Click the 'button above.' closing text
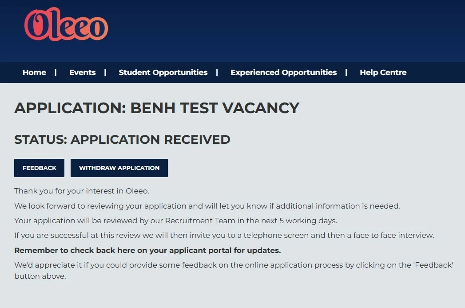The width and height of the screenshot is (465, 308). [x=40, y=276]
